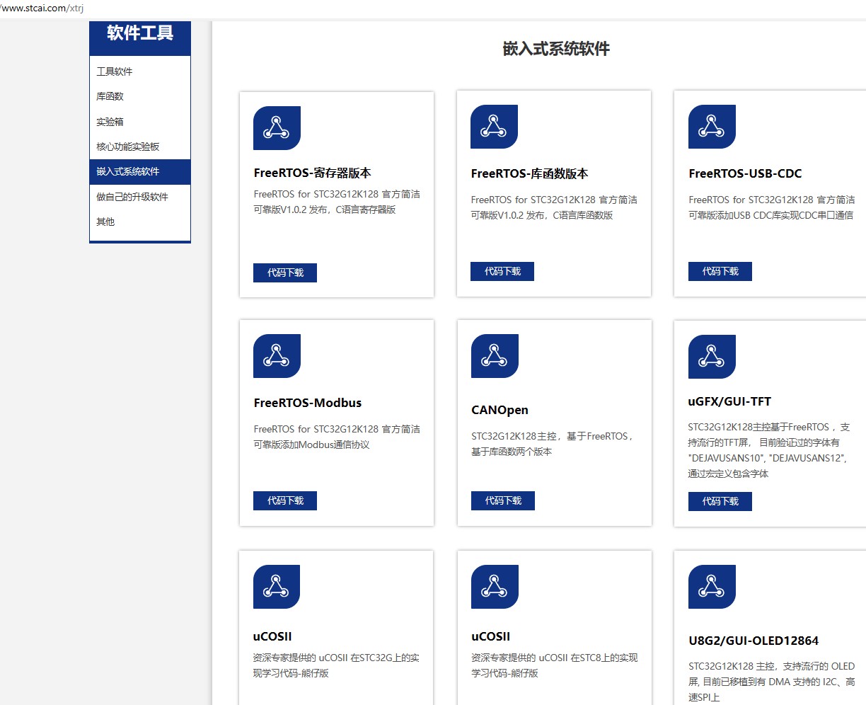Click the FreeRTOS-寄存器版本 card icon
This screenshot has height=705, width=866.
click(x=277, y=128)
